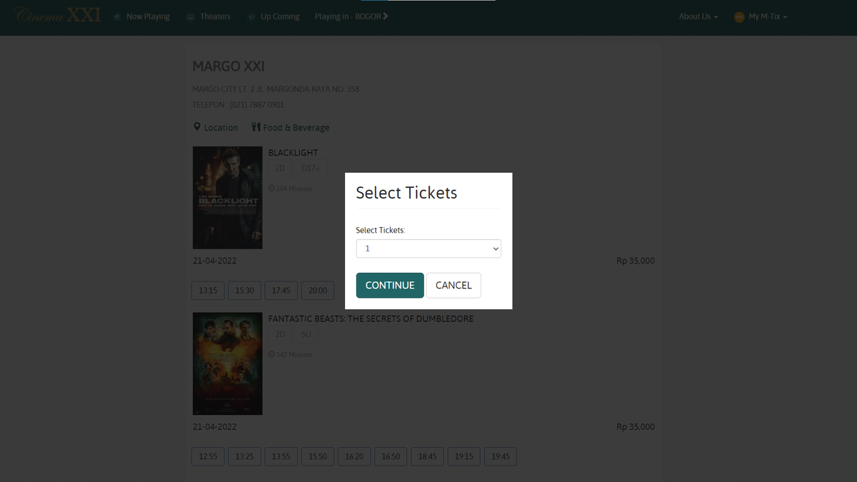The image size is (857, 482).
Task: Select the 19:45 Fantastic Beasts showtime
Action: point(501,456)
